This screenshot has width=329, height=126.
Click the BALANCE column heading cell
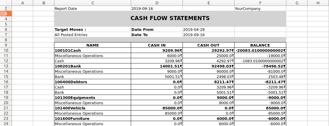click(260, 45)
